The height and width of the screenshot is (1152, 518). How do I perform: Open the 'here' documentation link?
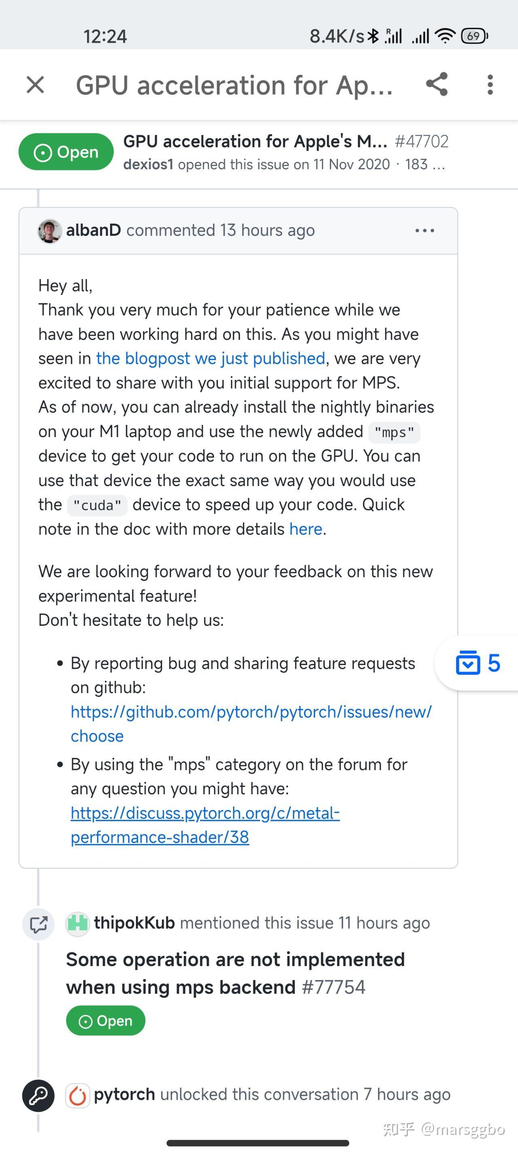click(x=306, y=529)
